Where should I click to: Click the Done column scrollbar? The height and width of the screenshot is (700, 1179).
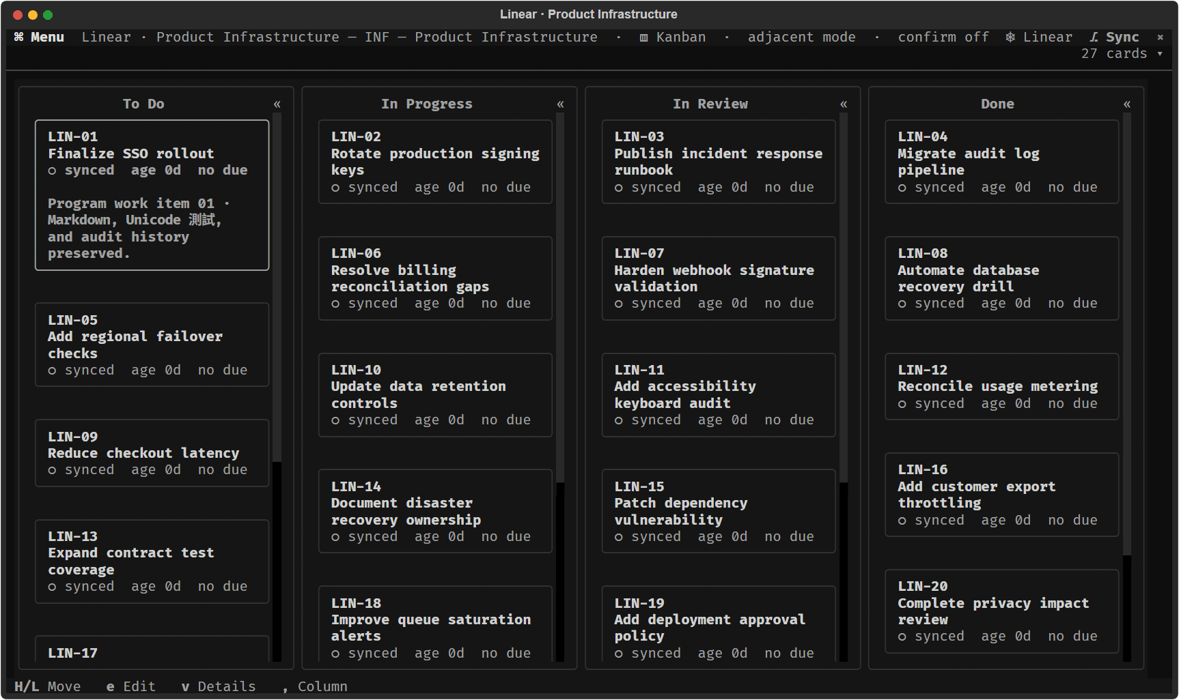coord(1127,388)
